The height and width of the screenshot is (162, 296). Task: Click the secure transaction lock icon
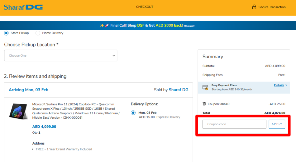(x=254, y=7)
